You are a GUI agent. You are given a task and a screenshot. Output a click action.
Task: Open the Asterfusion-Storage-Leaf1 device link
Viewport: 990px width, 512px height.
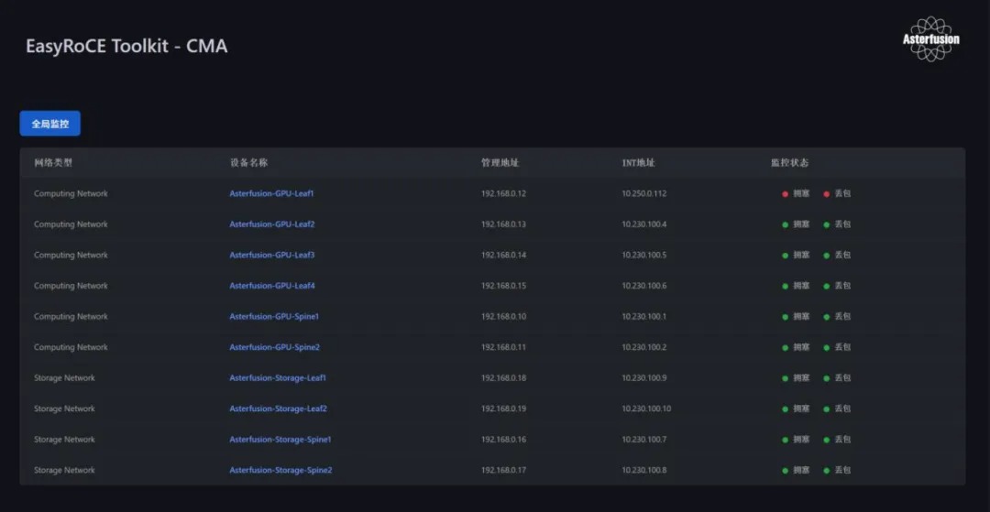[278, 378]
